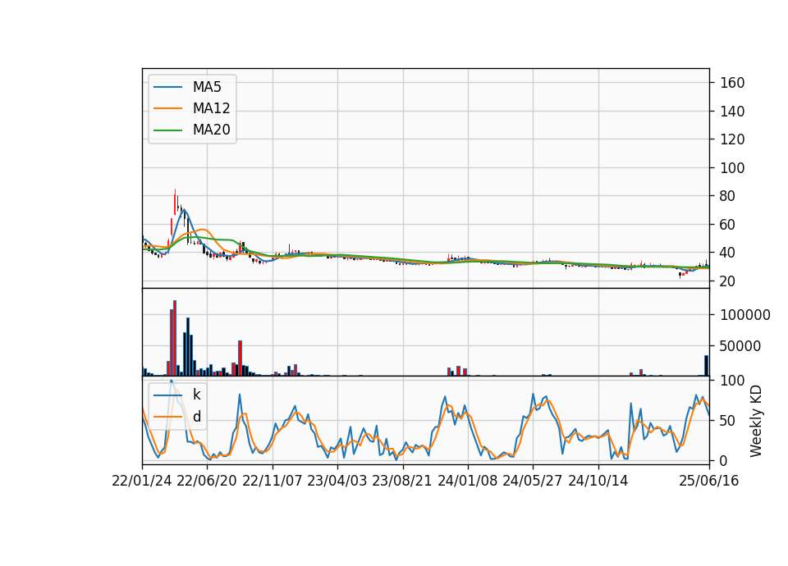Click the 50 label on KD axis
This screenshot has width=788, height=566.
coord(728,421)
